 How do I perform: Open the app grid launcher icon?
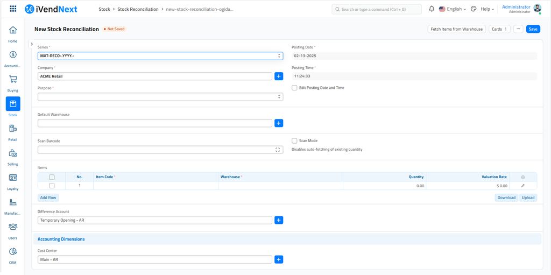pos(13,9)
